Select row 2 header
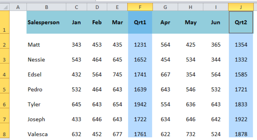Image resolution: width=257 pixels, height=140 pixels. 5,41
